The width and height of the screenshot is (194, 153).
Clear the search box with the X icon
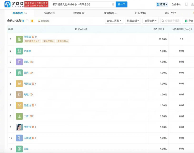pos(113,4)
